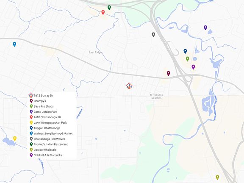
Task: Click the Tennessee Georgia border label
Action: 157,96
